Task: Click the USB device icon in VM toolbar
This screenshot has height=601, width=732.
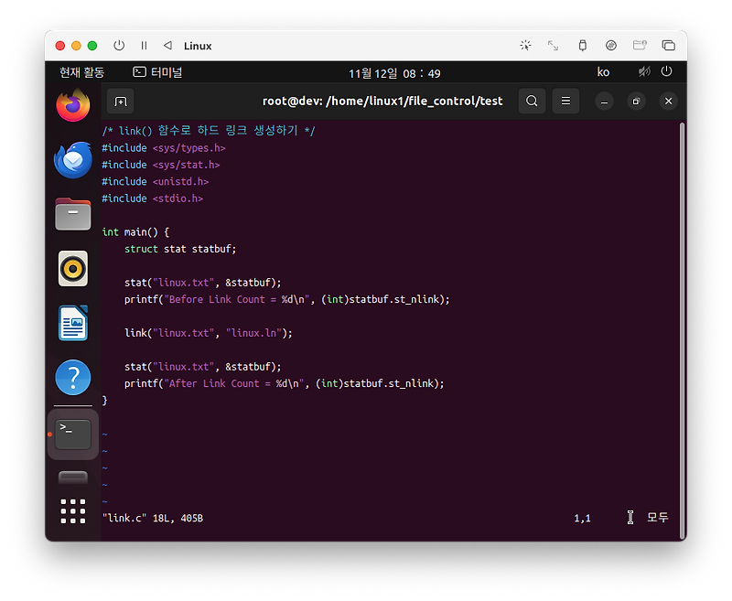Action: [x=582, y=45]
